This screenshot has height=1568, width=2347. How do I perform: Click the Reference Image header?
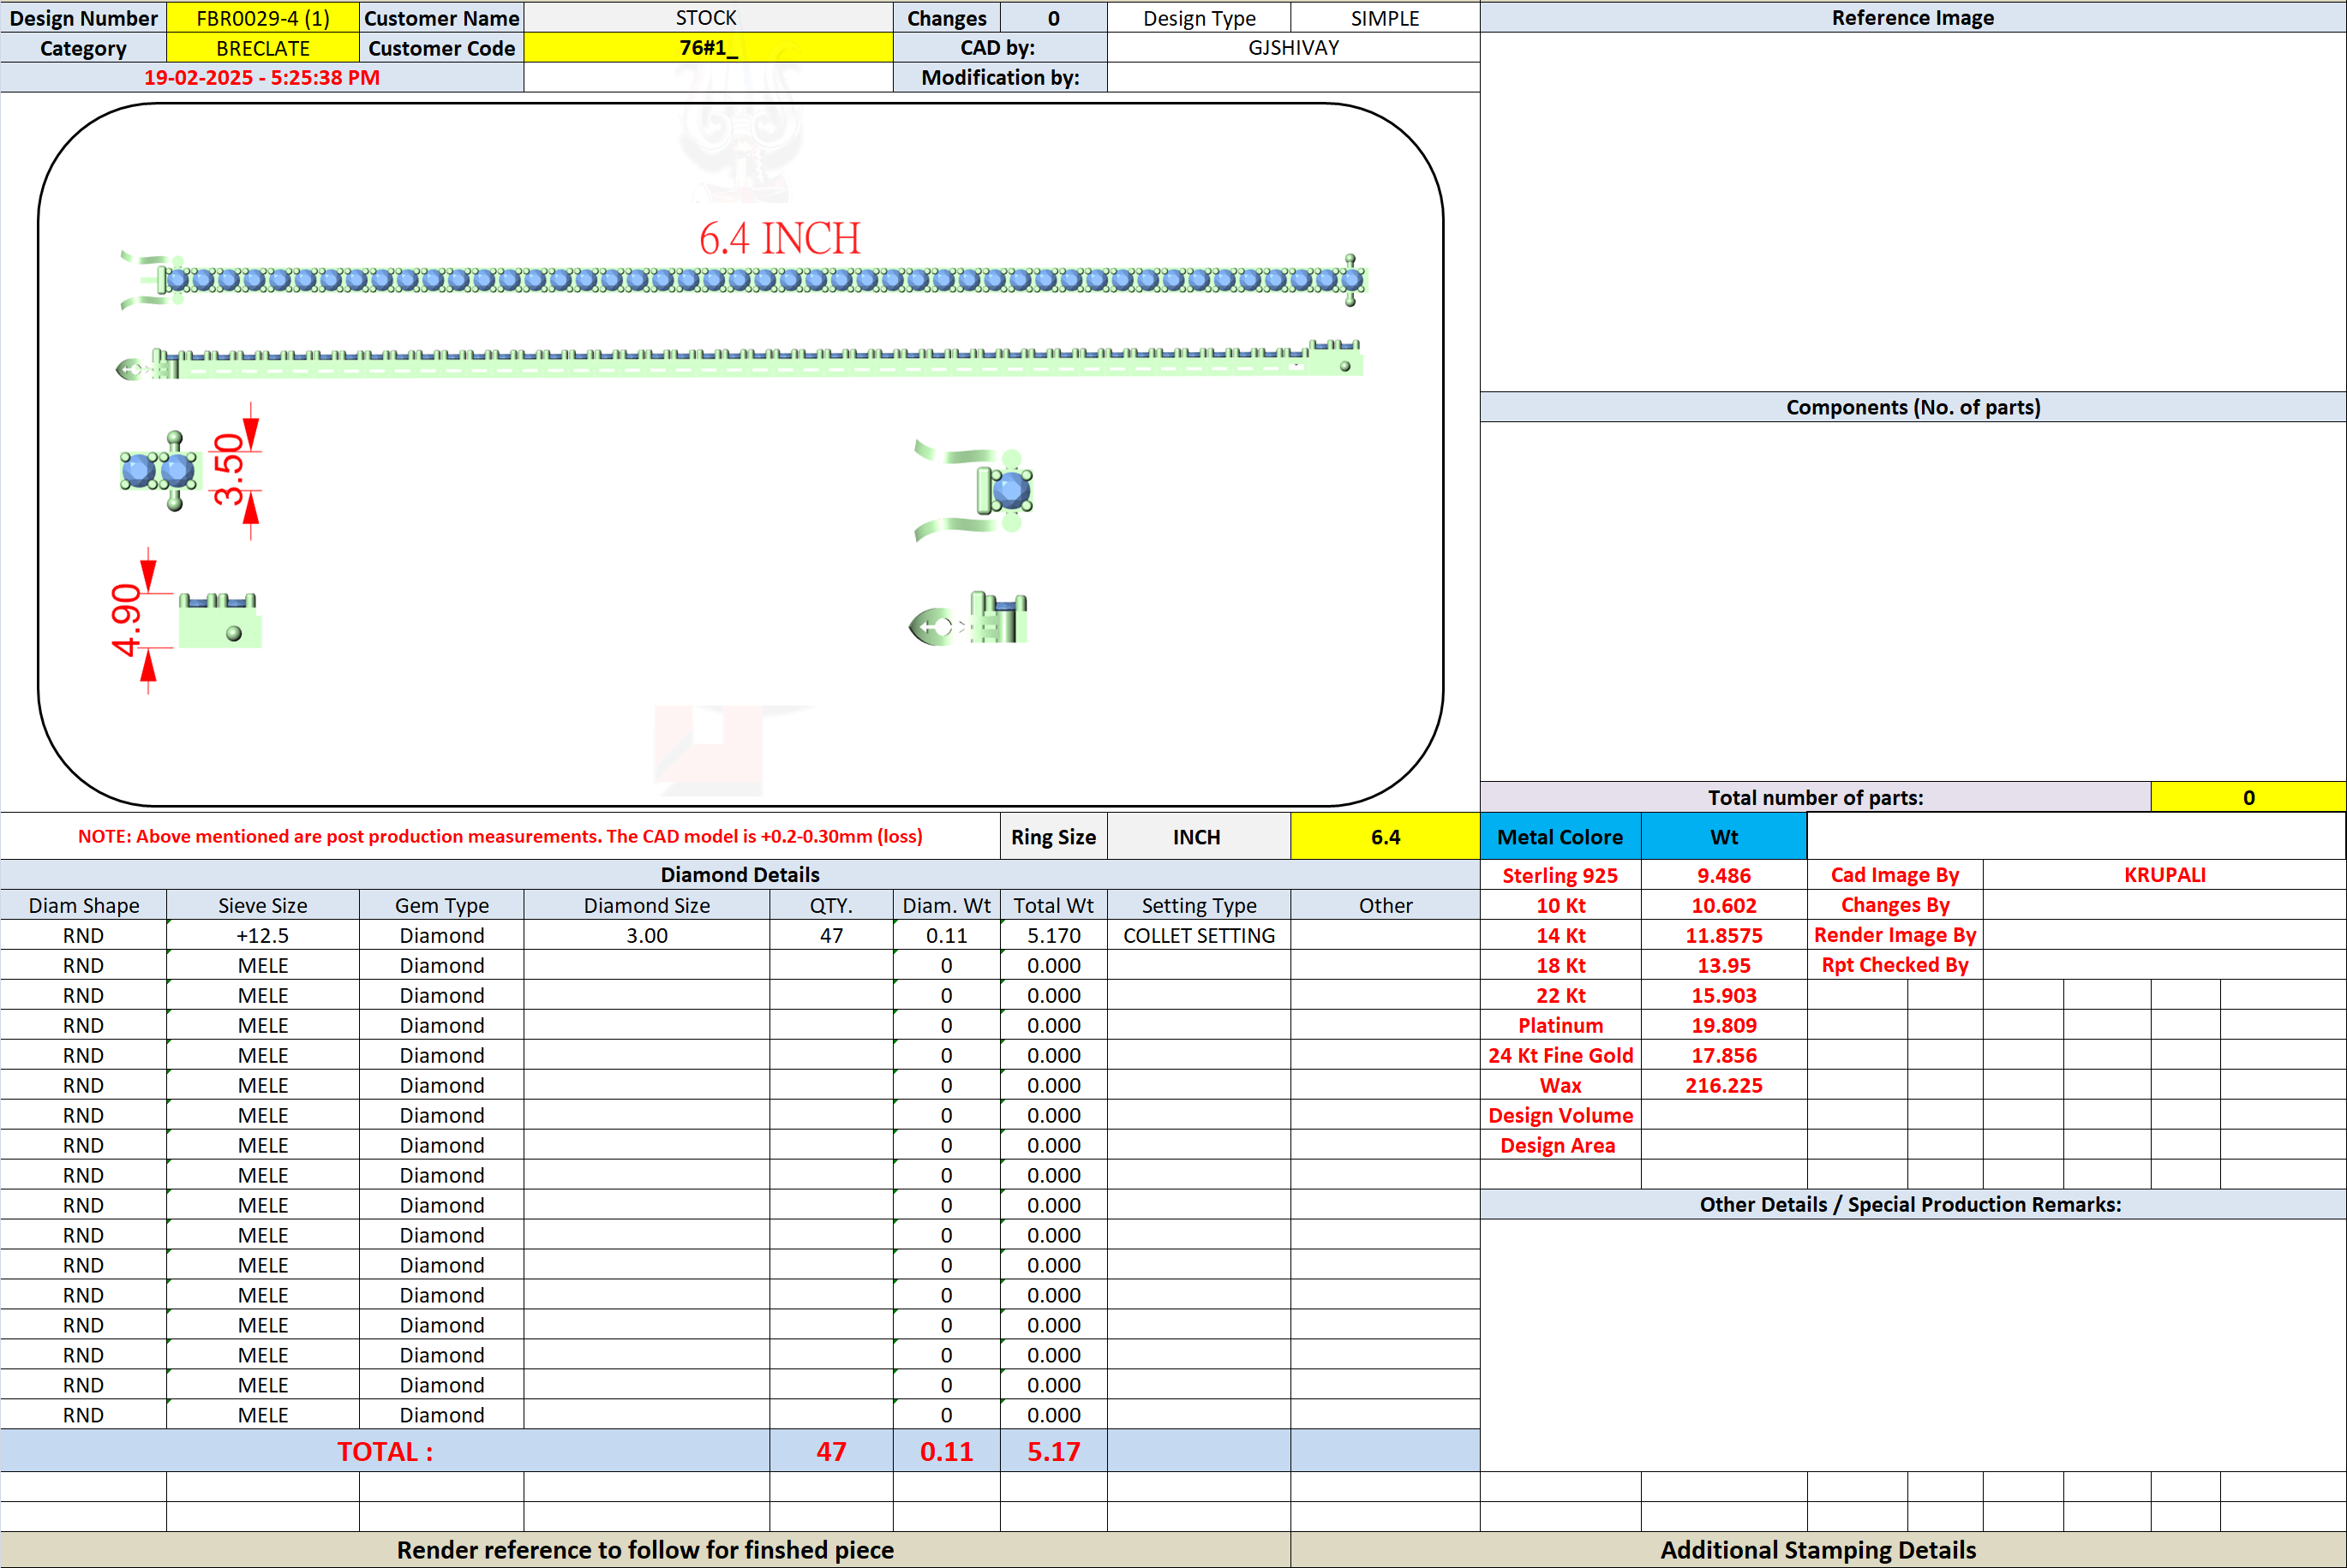pos(1913,18)
